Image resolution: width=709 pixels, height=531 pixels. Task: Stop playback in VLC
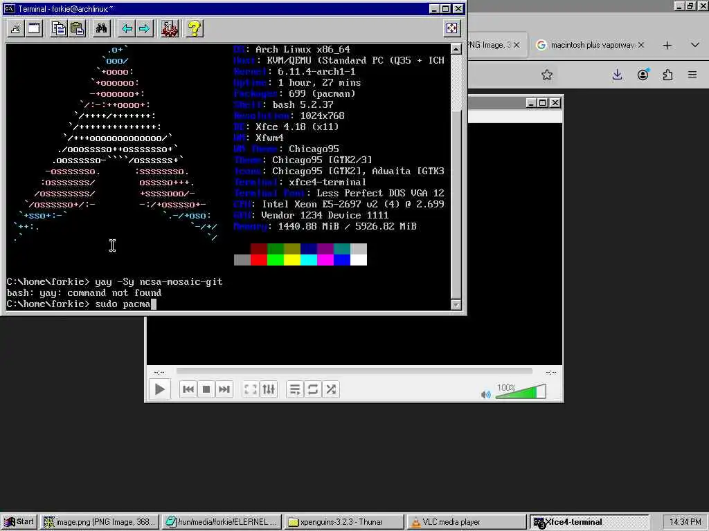tap(206, 389)
